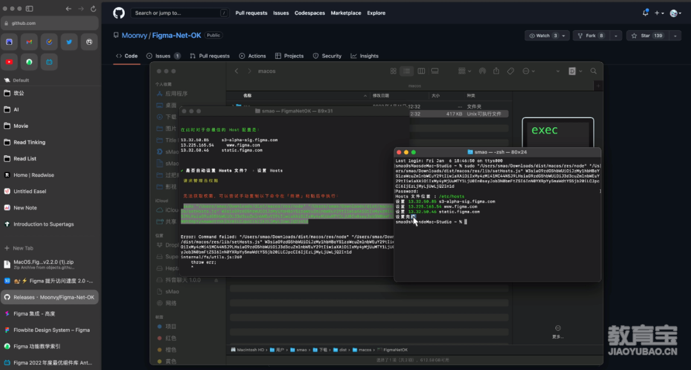Open the Twitter pinned tile

coord(69,42)
